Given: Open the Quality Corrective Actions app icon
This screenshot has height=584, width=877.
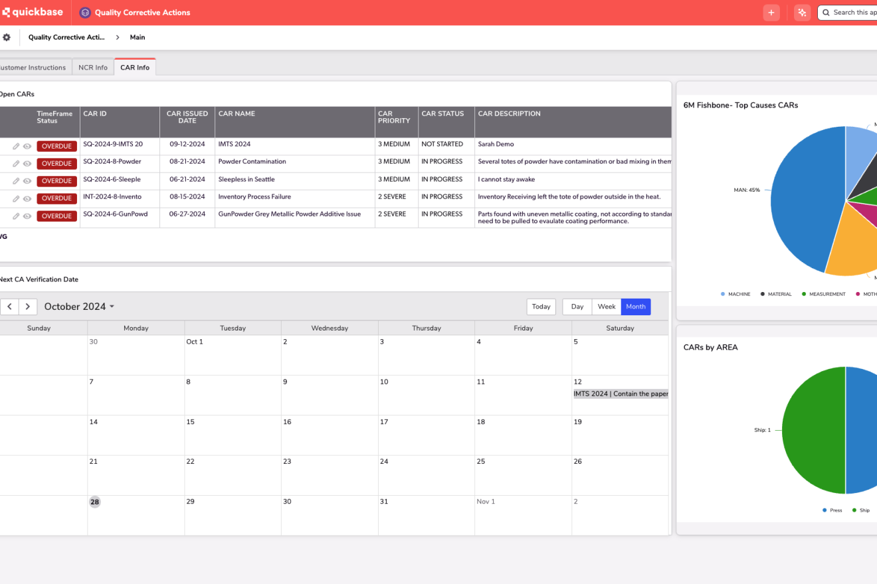Looking at the screenshot, I should (85, 13).
